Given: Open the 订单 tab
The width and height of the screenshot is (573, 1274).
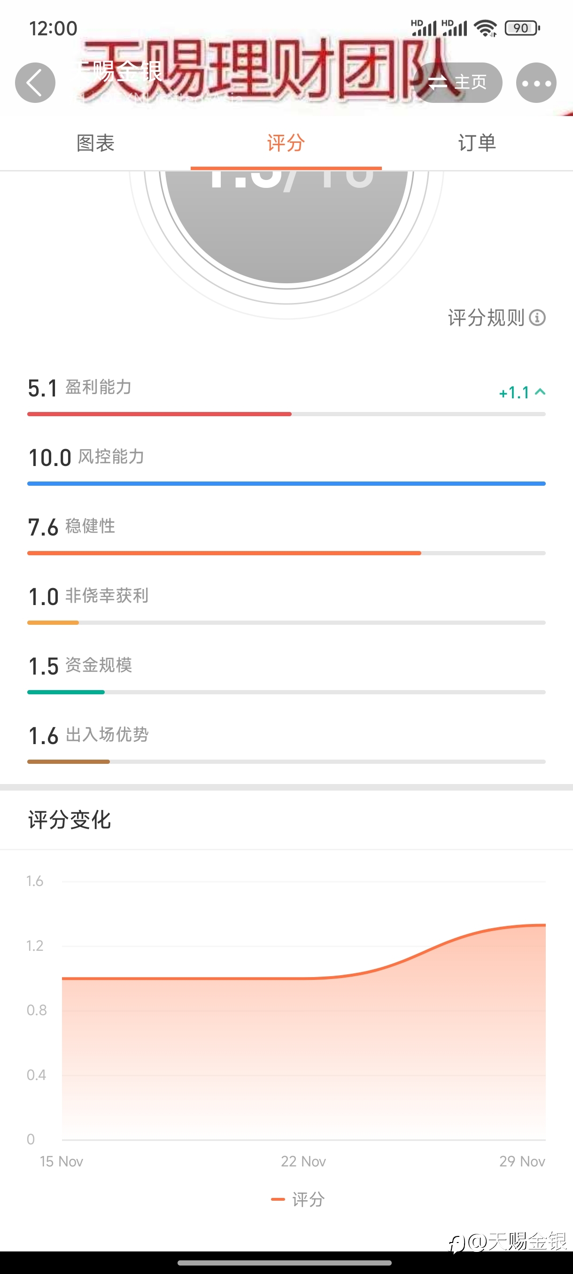Looking at the screenshot, I should 477,143.
